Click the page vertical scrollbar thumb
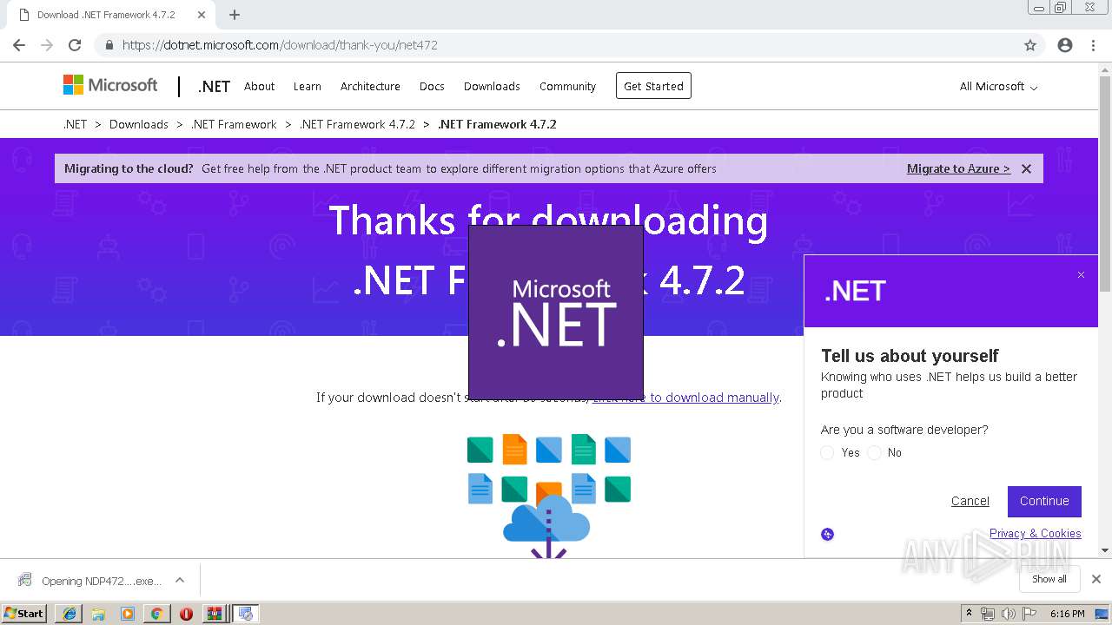This screenshot has height=625, width=1112. pos(1105,182)
